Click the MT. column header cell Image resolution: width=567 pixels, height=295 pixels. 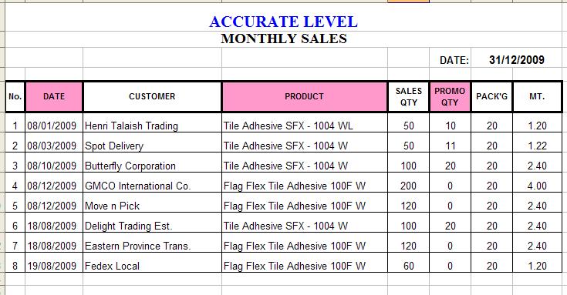[x=537, y=96]
